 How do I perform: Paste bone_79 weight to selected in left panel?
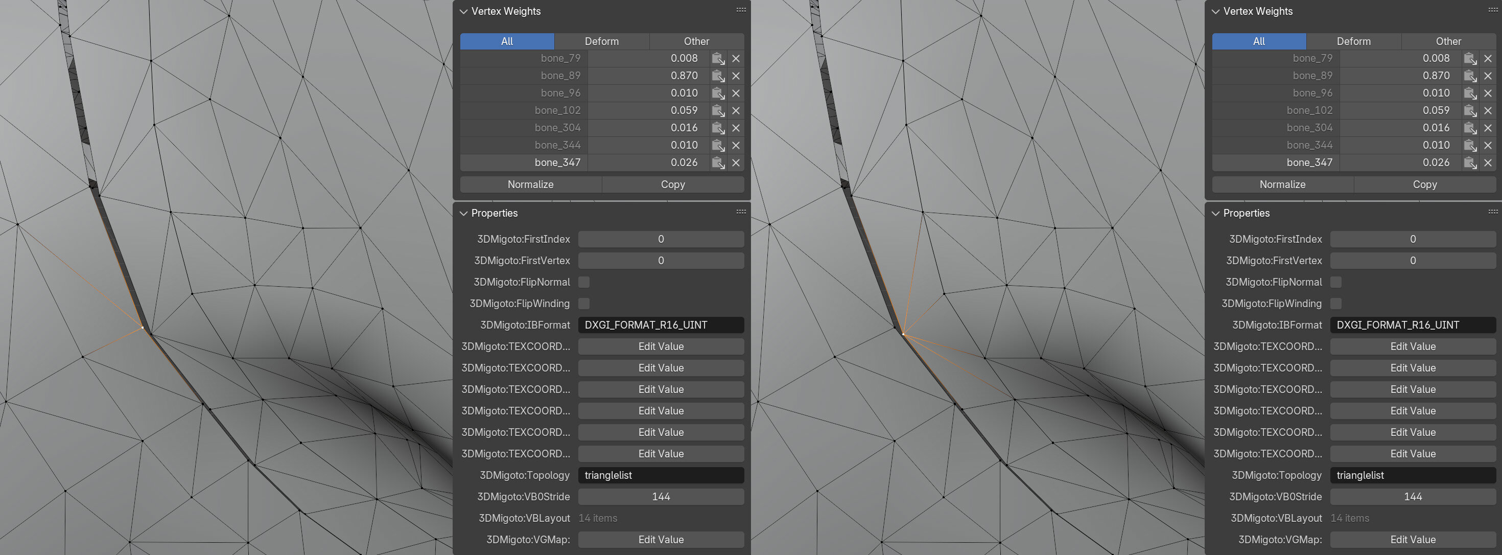(718, 58)
